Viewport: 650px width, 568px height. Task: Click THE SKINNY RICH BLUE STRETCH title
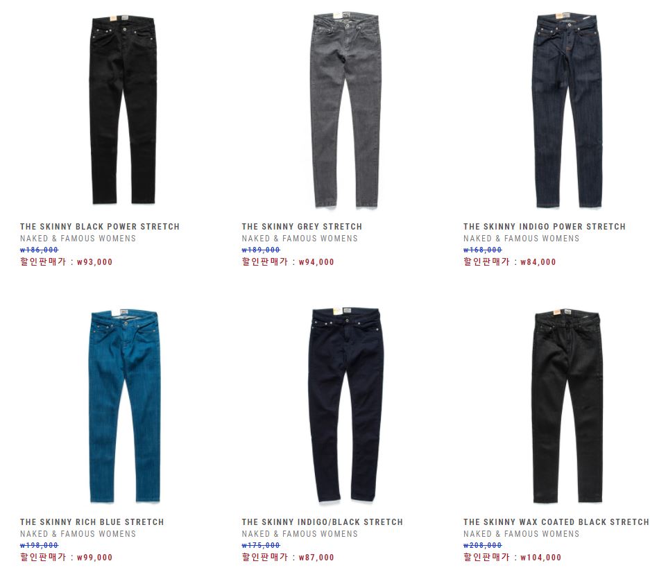pyautogui.click(x=92, y=522)
